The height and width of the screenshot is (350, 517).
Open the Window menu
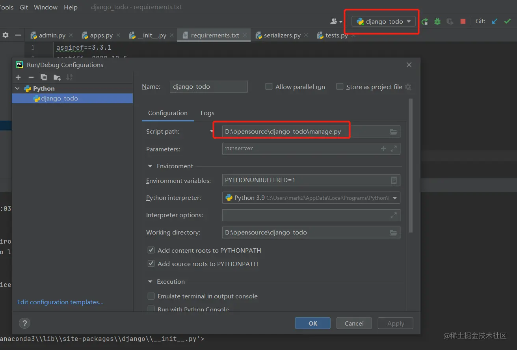(46, 7)
